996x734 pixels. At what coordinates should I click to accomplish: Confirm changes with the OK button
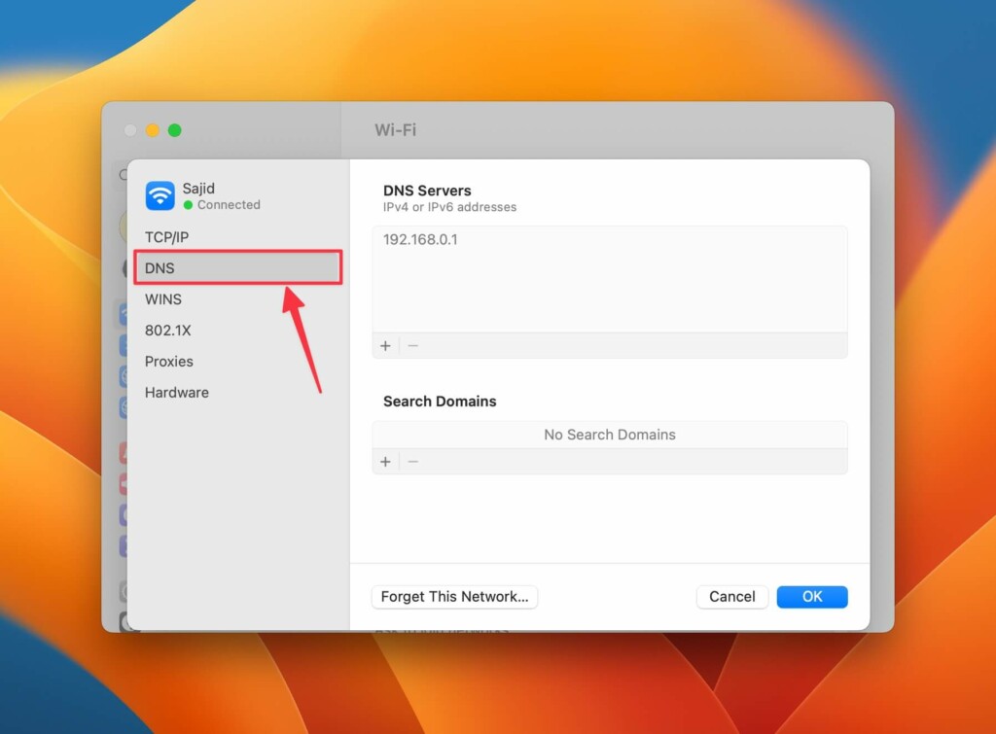pos(812,597)
